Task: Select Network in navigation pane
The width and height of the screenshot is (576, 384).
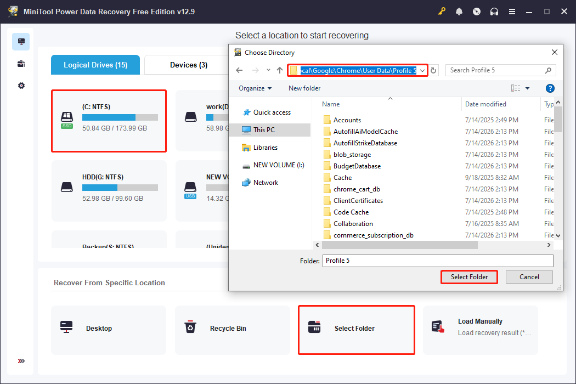Action: point(265,183)
